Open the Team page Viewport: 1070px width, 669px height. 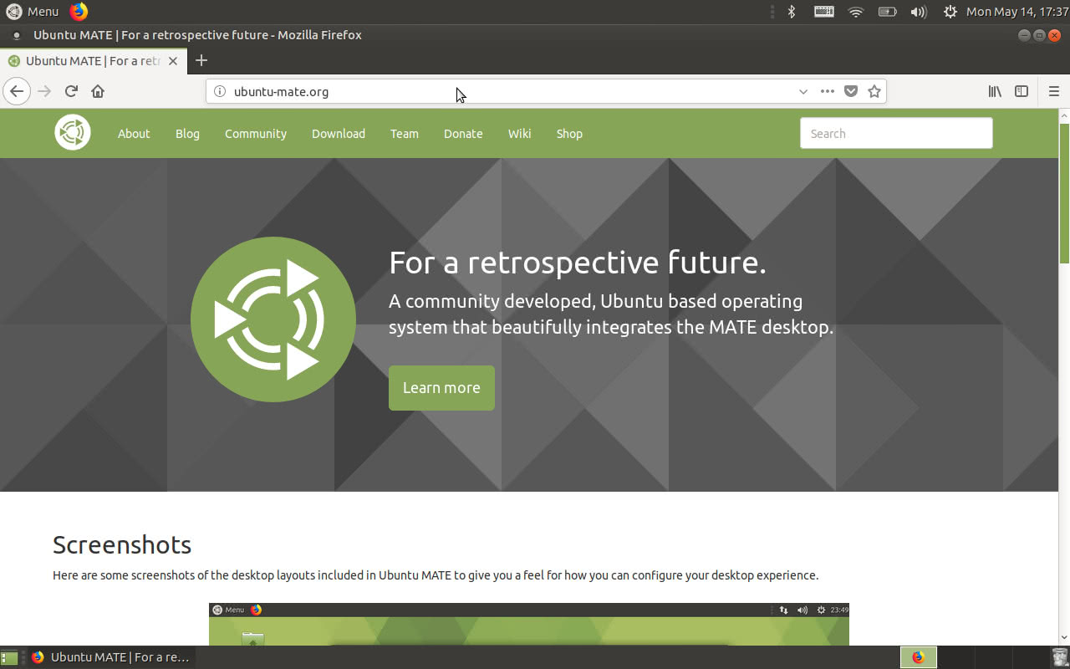pos(405,133)
